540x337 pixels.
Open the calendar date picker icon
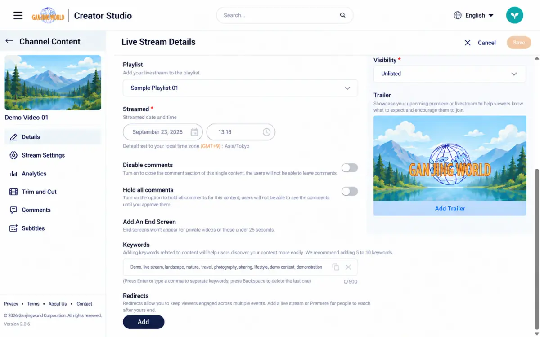click(x=194, y=132)
